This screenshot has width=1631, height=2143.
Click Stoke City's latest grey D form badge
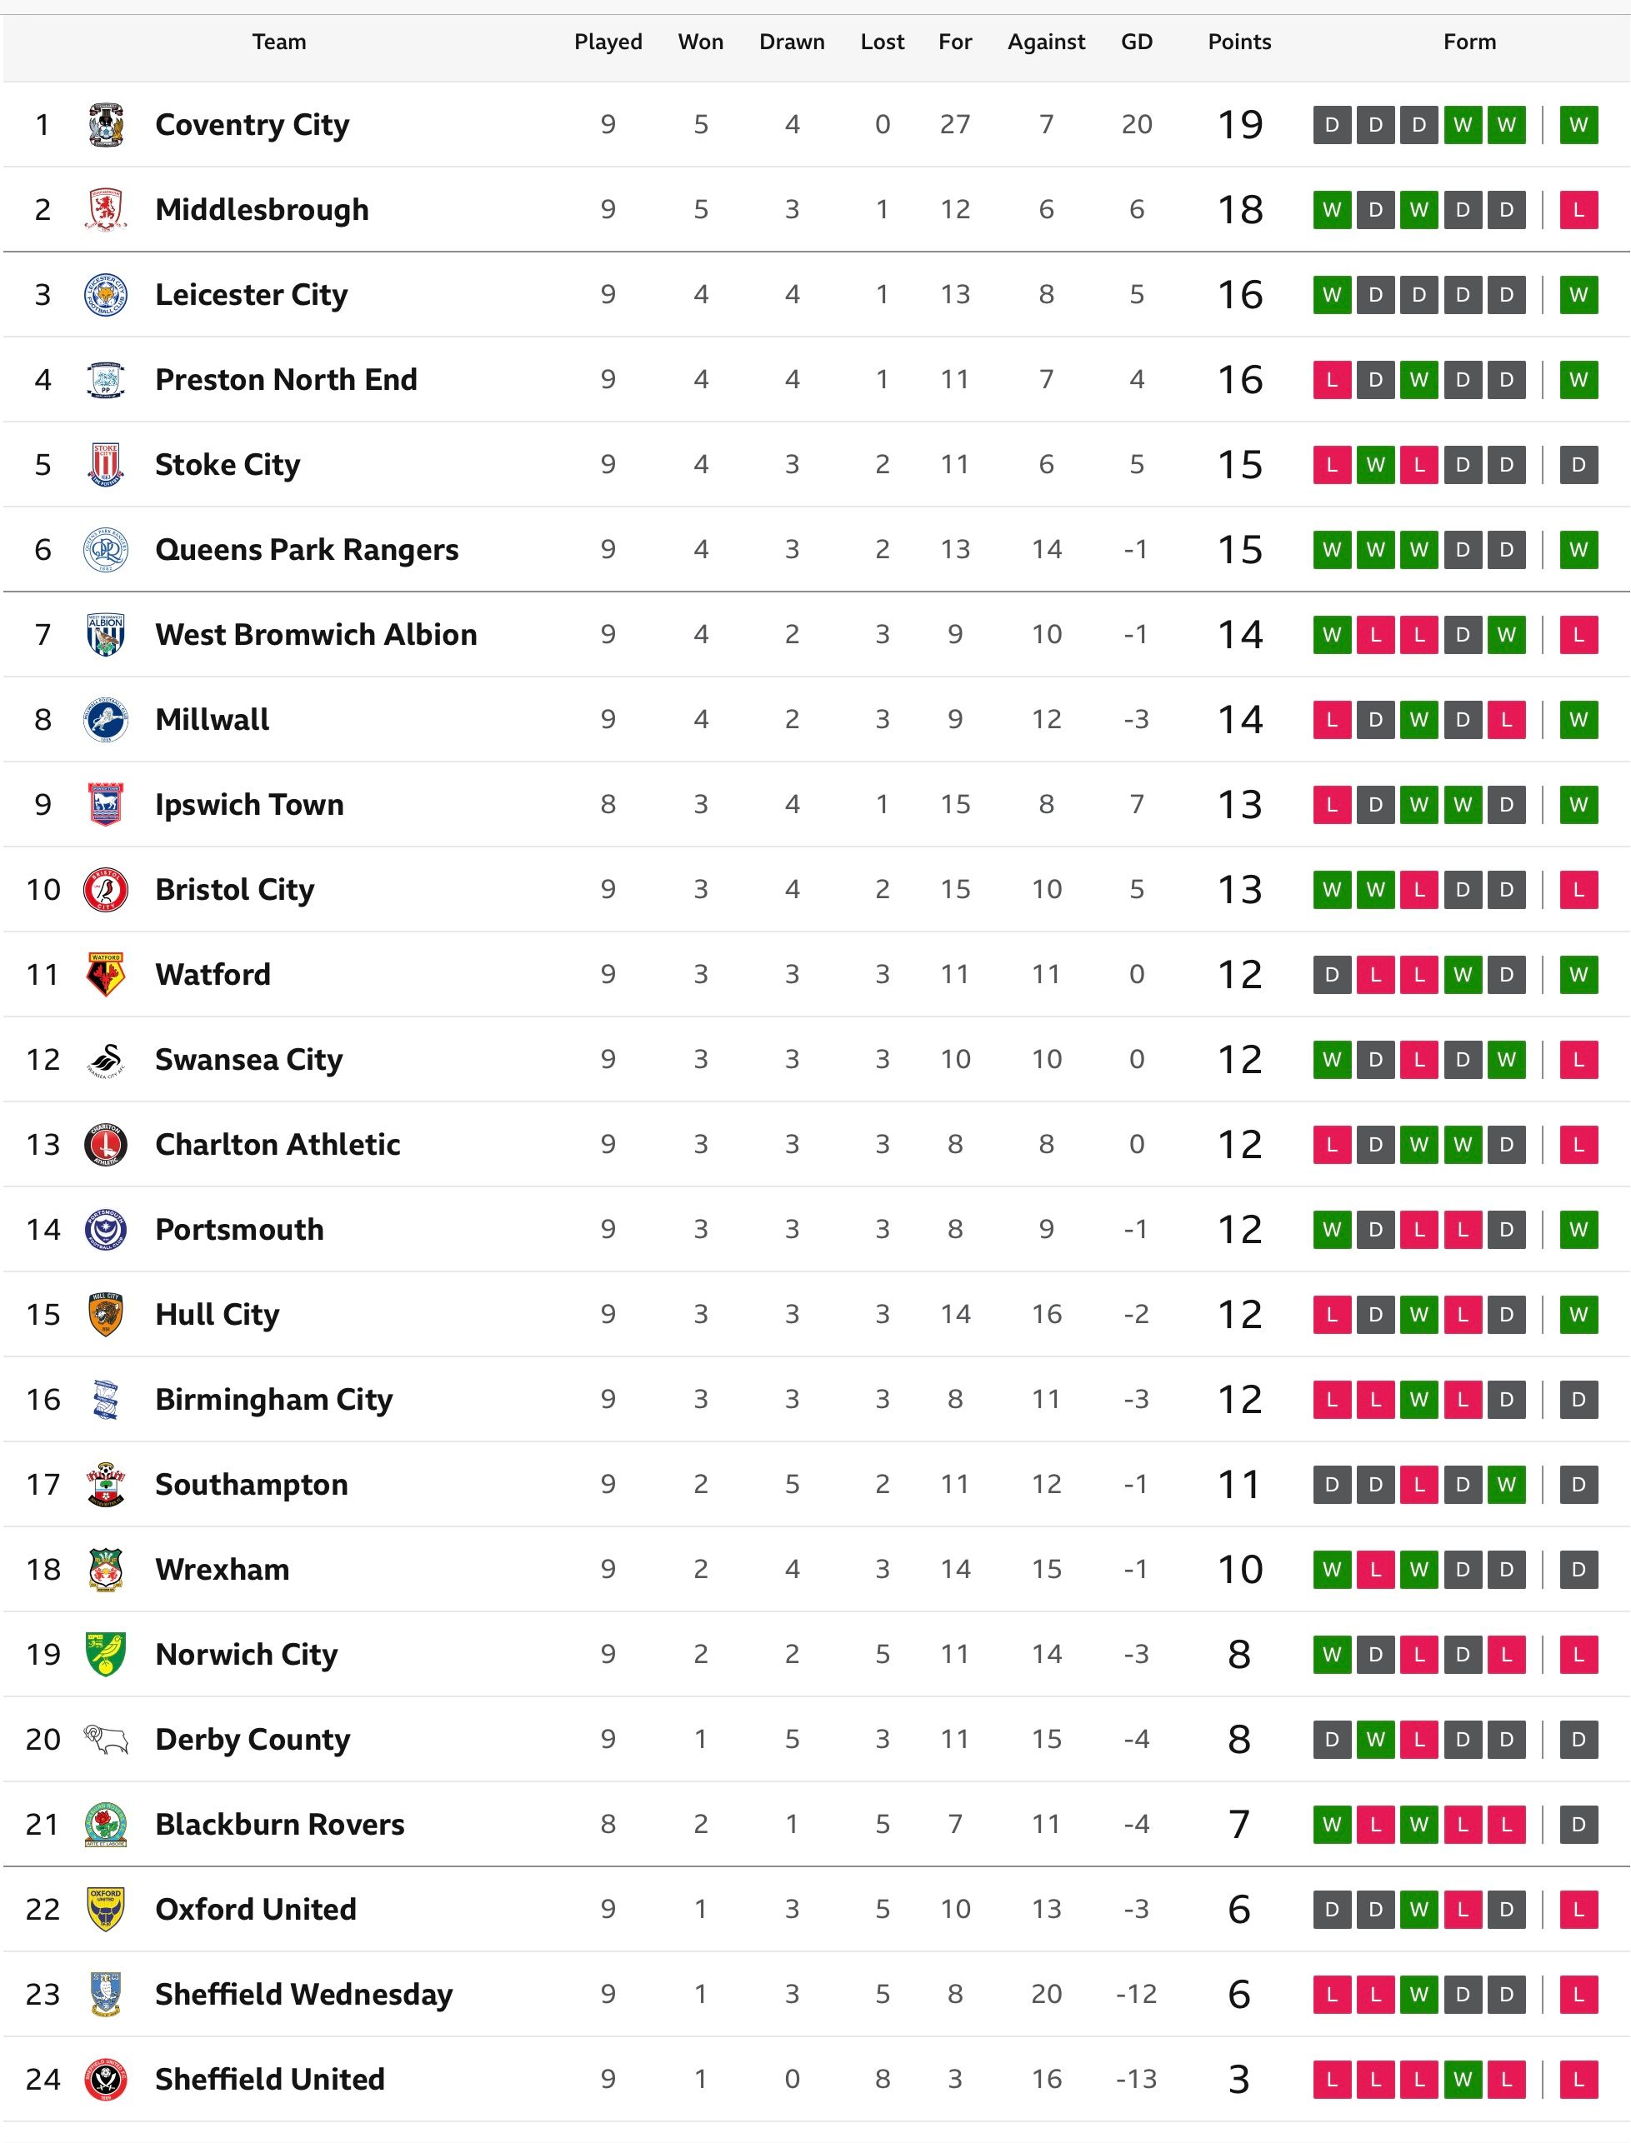(x=1578, y=465)
